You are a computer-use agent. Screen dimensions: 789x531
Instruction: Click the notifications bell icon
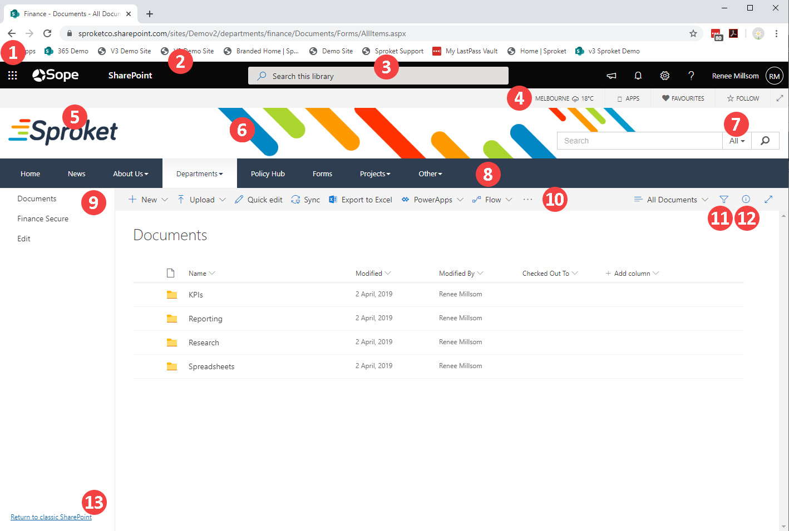(x=638, y=76)
